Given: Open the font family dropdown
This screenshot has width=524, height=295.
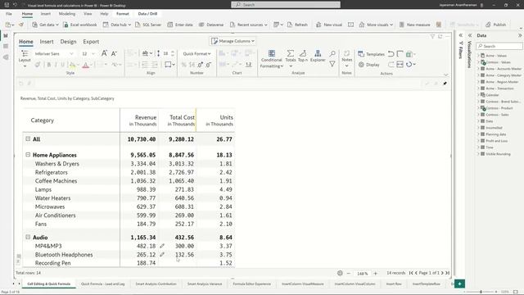Looking at the screenshot, I should [54, 53].
